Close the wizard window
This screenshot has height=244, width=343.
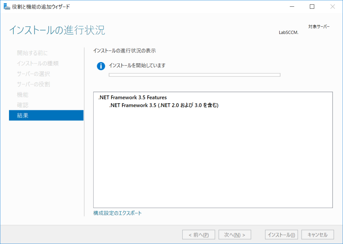pos(333,7)
